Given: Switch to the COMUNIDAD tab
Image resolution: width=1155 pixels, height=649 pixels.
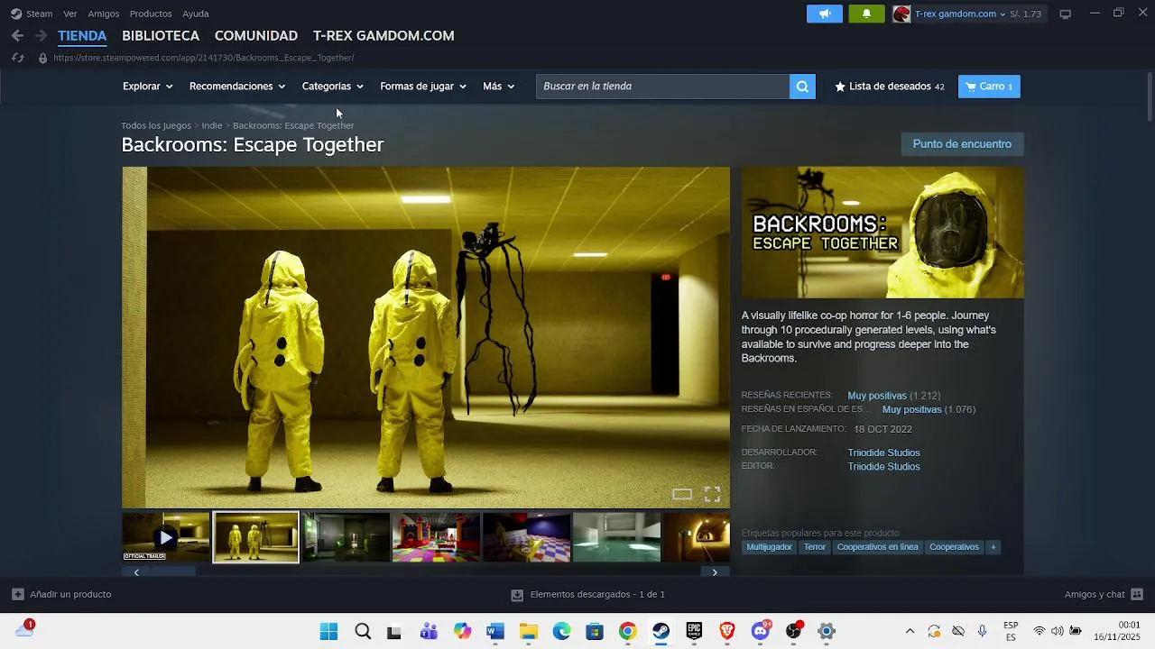Looking at the screenshot, I should 256,36.
